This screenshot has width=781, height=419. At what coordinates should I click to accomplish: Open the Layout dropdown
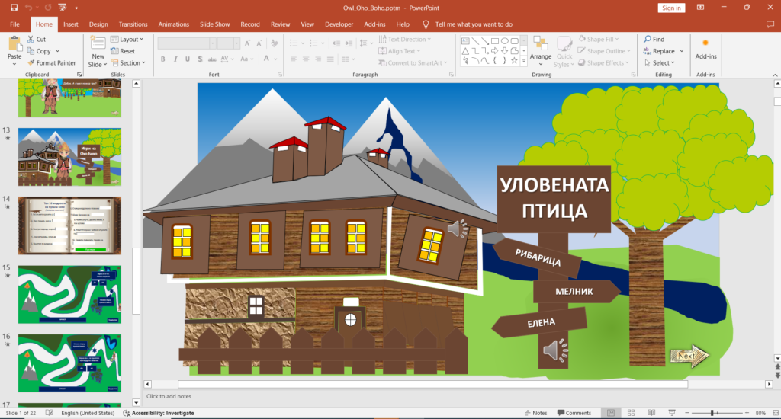point(127,39)
